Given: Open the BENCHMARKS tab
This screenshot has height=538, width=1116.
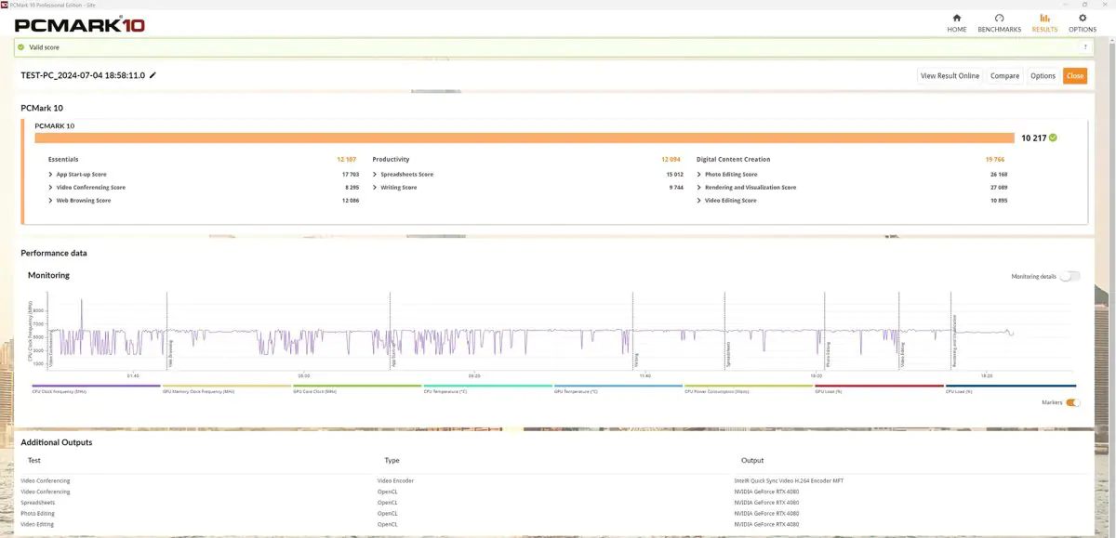Looking at the screenshot, I should (999, 23).
